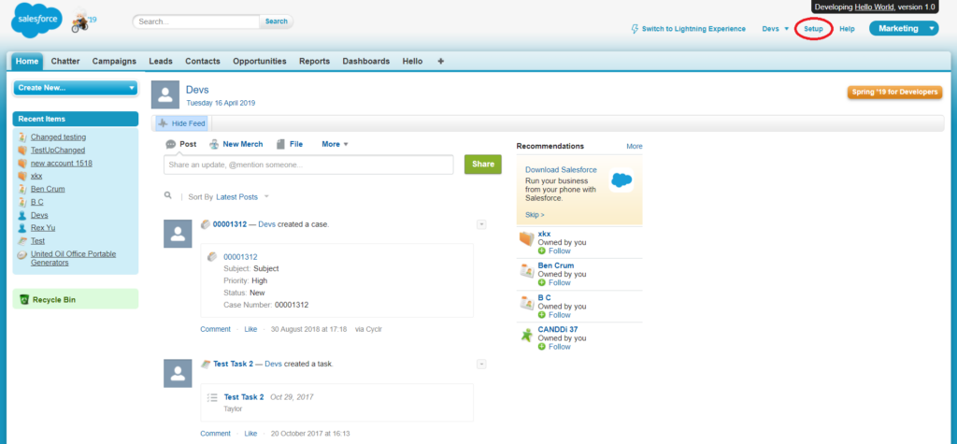
Task: Click the feed search magnifier icon
Action: (168, 196)
